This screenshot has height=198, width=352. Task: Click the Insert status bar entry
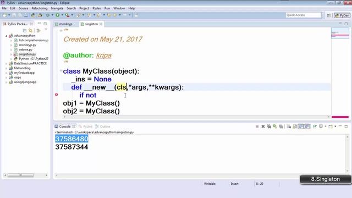tap(235, 184)
